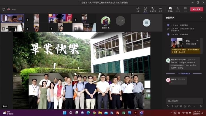Click the 'last read position' divider link
Screen dimensions: 206x116
[x=184, y=73]
